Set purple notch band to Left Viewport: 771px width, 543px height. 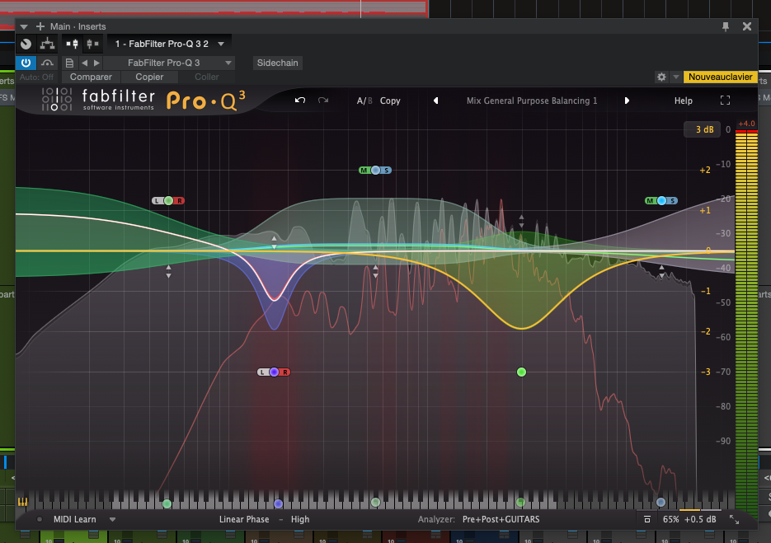click(262, 372)
